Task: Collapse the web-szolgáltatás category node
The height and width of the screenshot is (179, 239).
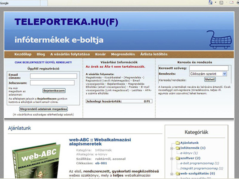Action: click(171, 174)
